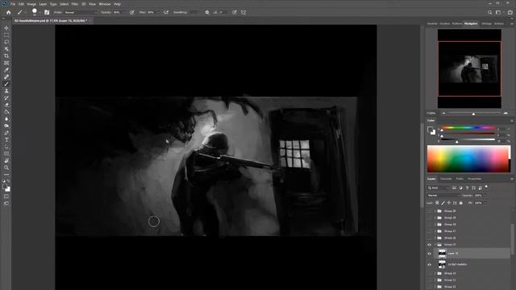516x290 pixels.
Task: Click the search icon at top right
Action: [489, 13]
